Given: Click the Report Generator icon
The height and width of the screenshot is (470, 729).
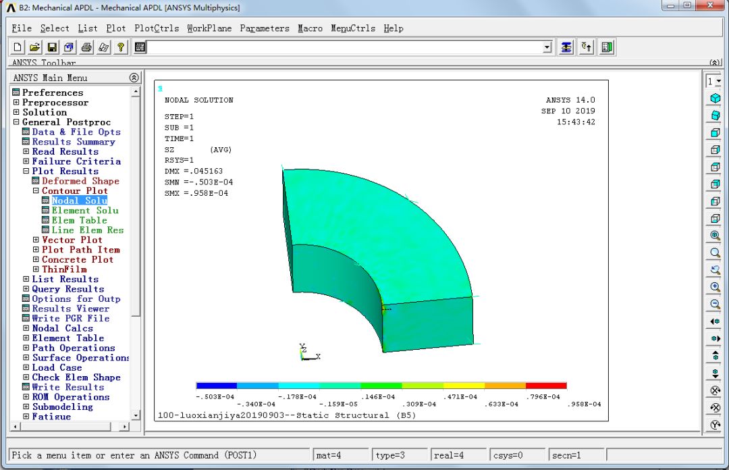Looking at the screenshot, I should click(104, 47).
